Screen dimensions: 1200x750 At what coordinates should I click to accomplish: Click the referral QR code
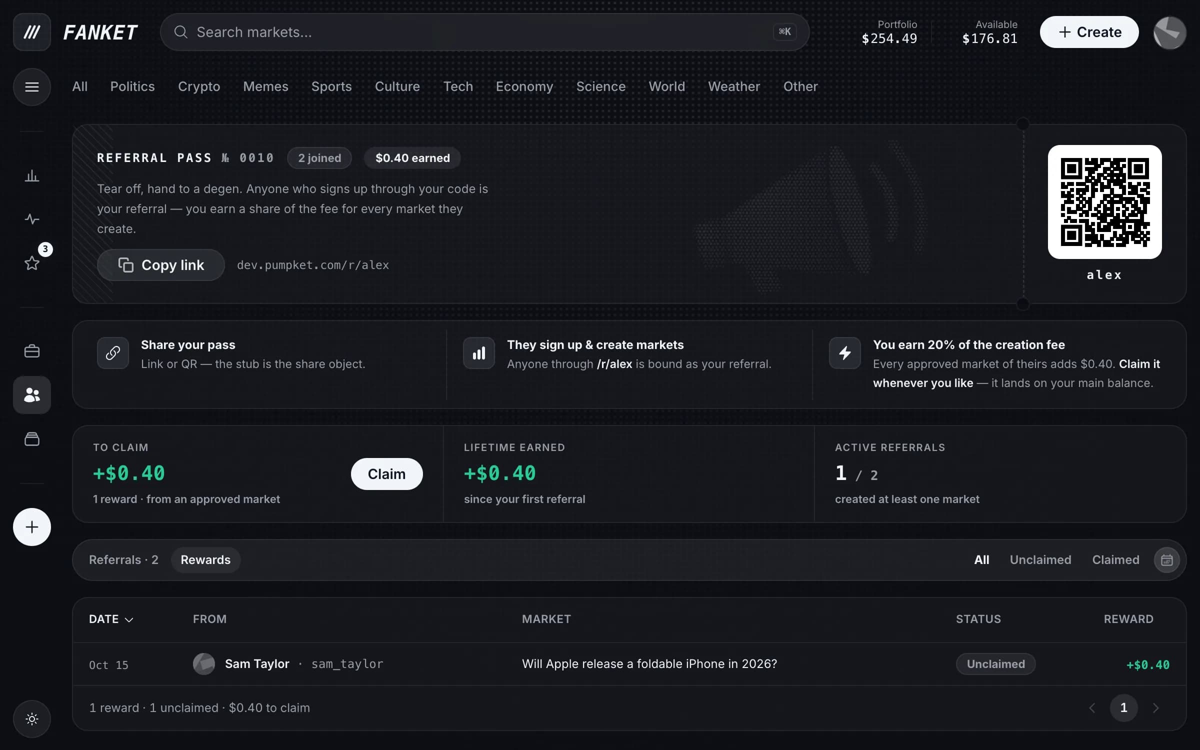[x=1104, y=202]
